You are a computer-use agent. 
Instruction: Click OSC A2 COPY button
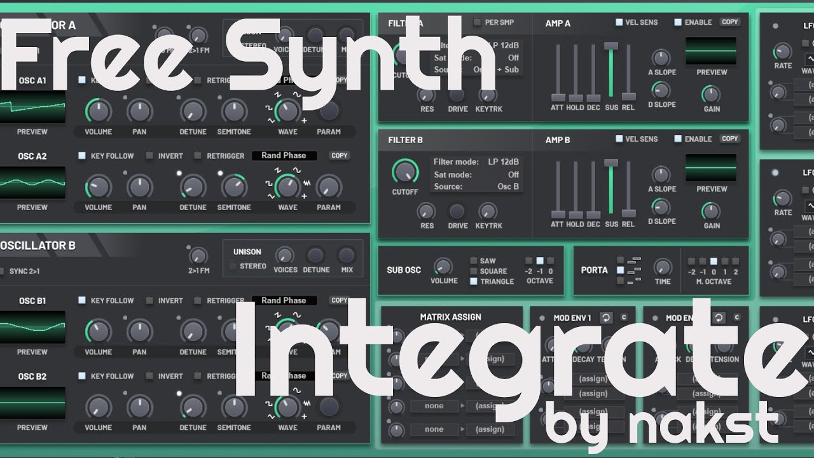pyautogui.click(x=340, y=155)
